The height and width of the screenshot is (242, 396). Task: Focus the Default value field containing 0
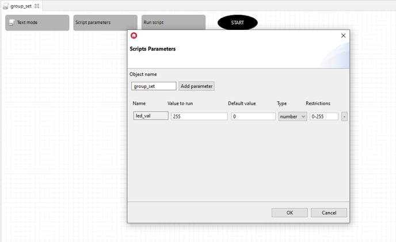click(x=253, y=117)
